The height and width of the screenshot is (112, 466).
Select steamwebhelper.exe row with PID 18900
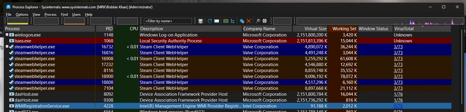click(228, 76)
